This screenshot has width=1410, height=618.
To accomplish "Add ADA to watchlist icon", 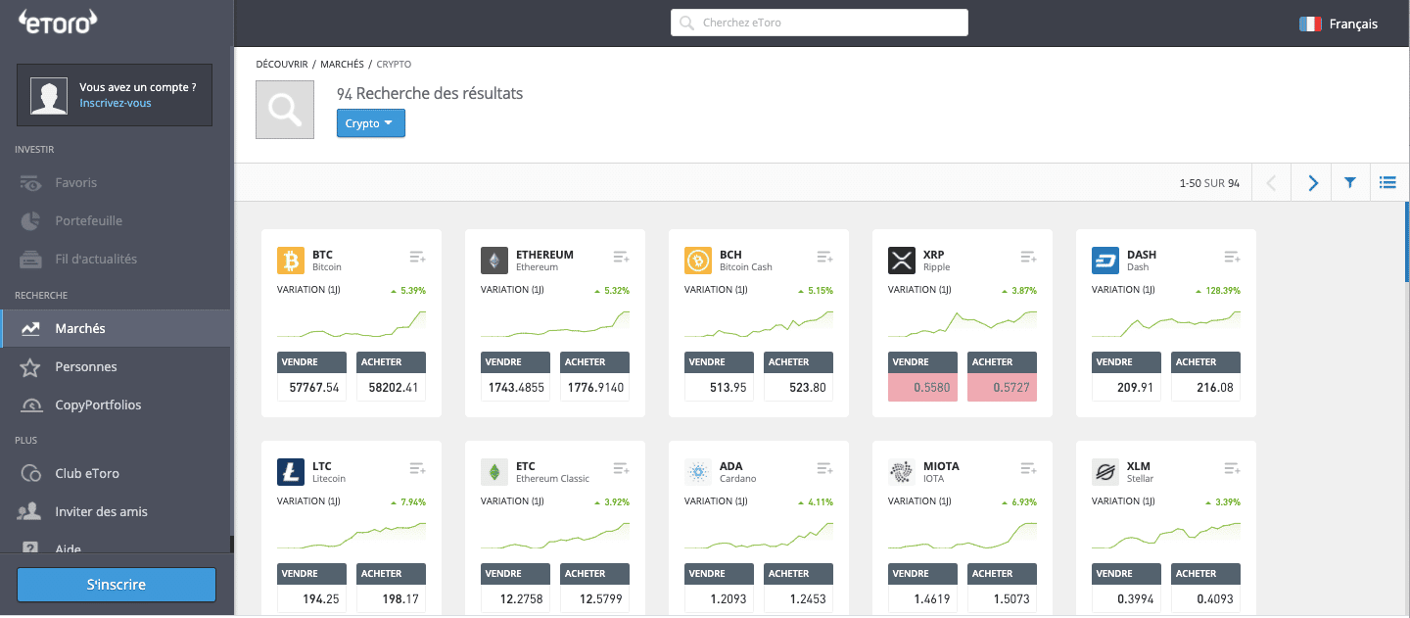I will [824, 468].
